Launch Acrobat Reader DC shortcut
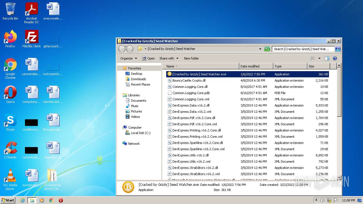The image size is (363, 204). pyautogui.click(x=31, y=13)
